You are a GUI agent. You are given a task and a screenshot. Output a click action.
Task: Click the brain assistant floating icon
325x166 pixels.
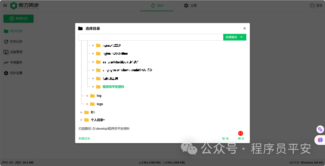[x=320, y=140]
